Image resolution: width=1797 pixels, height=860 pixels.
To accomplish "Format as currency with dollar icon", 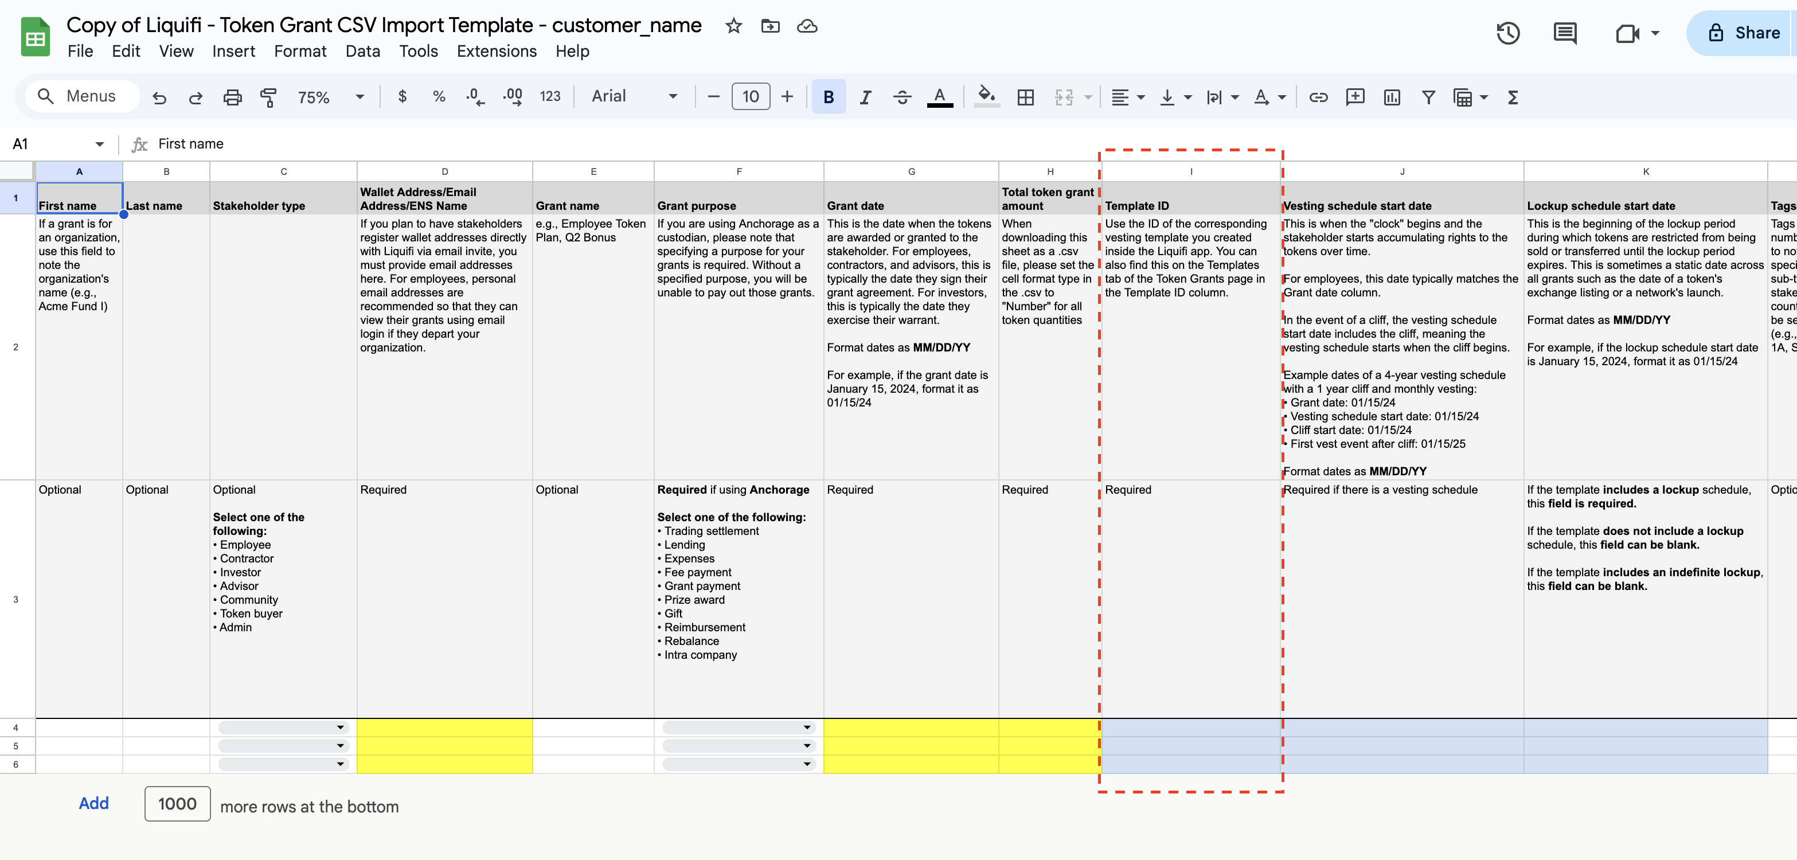I will [402, 97].
